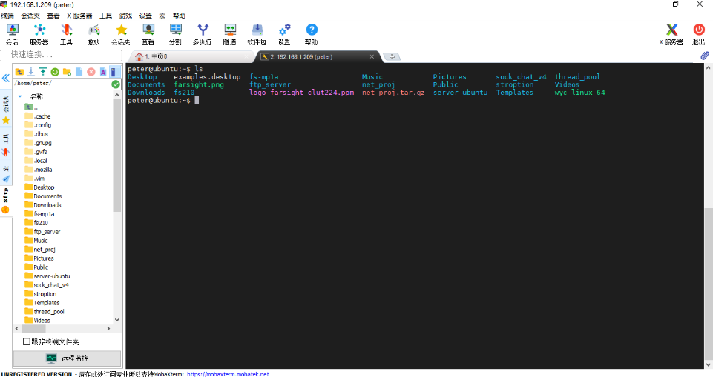Viewport: 713px width, 377px height.
Task: Open the Settings (设置) menu in menu bar
Action: pos(145,16)
